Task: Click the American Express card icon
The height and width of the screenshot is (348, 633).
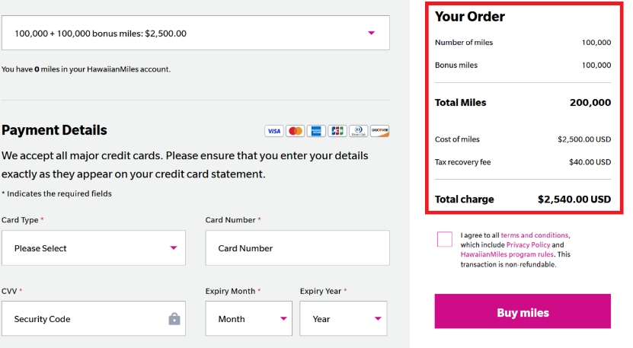Action: pyautogui.click(x=316, y=131)
